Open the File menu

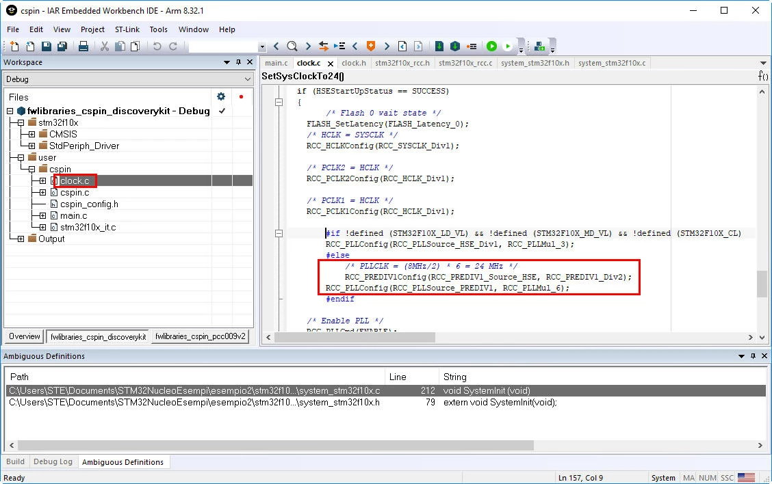[13, 29]
